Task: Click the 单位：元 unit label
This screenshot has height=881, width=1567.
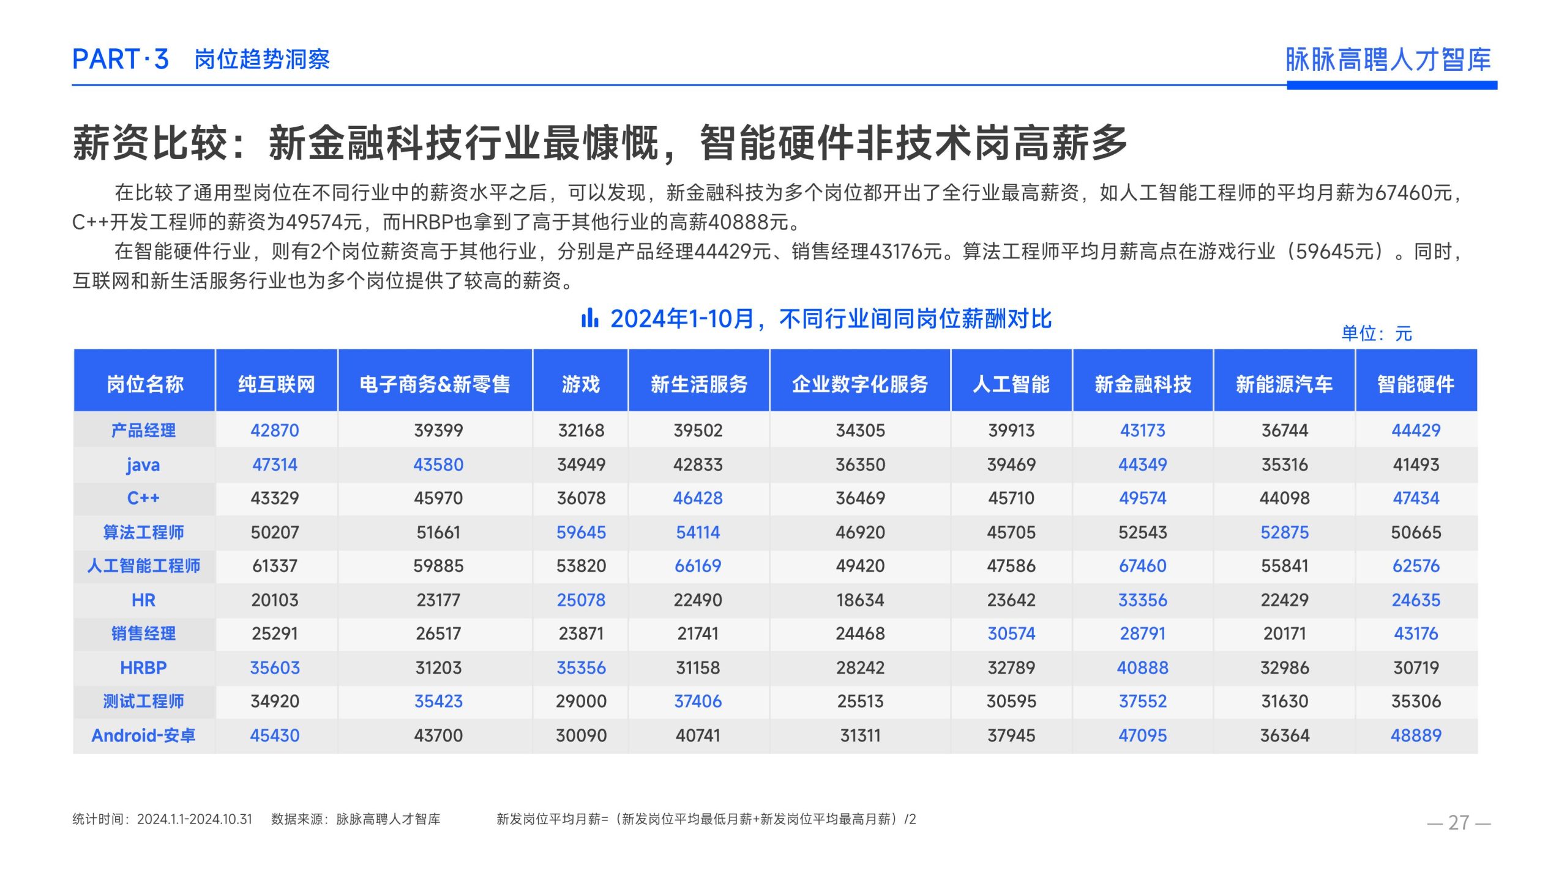Action: click(x=1377, y=333)
